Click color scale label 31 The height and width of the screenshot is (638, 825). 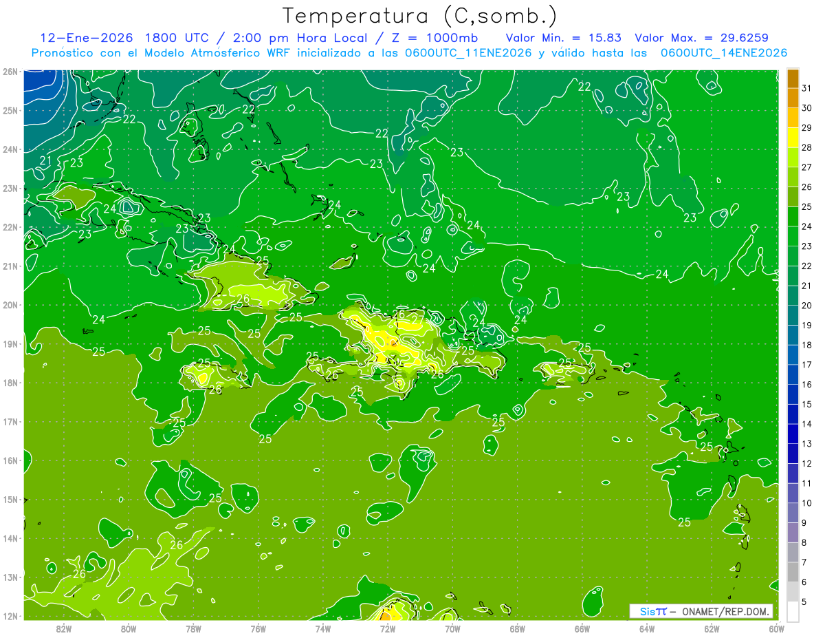coord(806,88)
